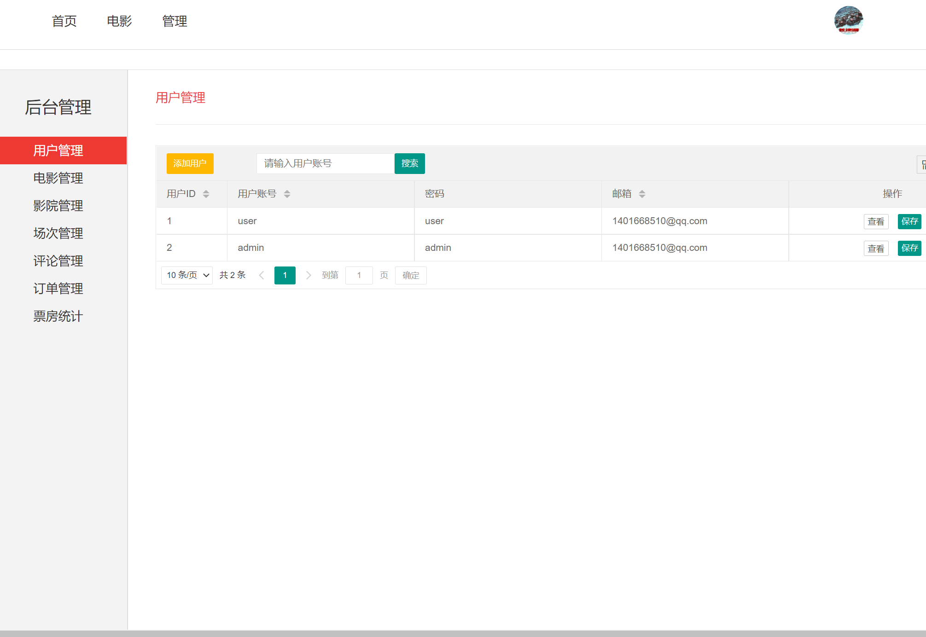
Task: Click the page jump number field
Action: coord(359,275)
